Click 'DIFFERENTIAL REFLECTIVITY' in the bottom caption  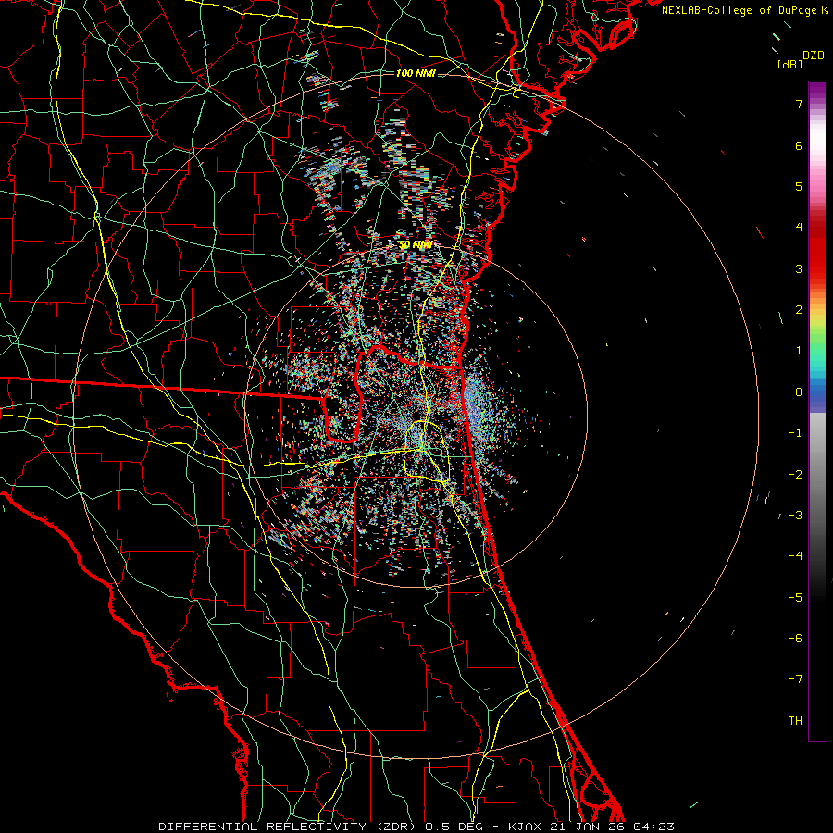tap(263, 827)
